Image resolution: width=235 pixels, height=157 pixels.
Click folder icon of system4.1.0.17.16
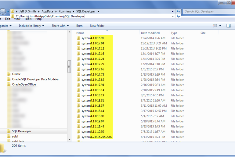(x=78, y=54)
